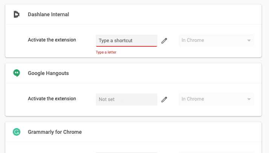Click the 'Dashlane Internal' heading text
This screenshot has height=153, width=269.
click(x=48, y=14)
